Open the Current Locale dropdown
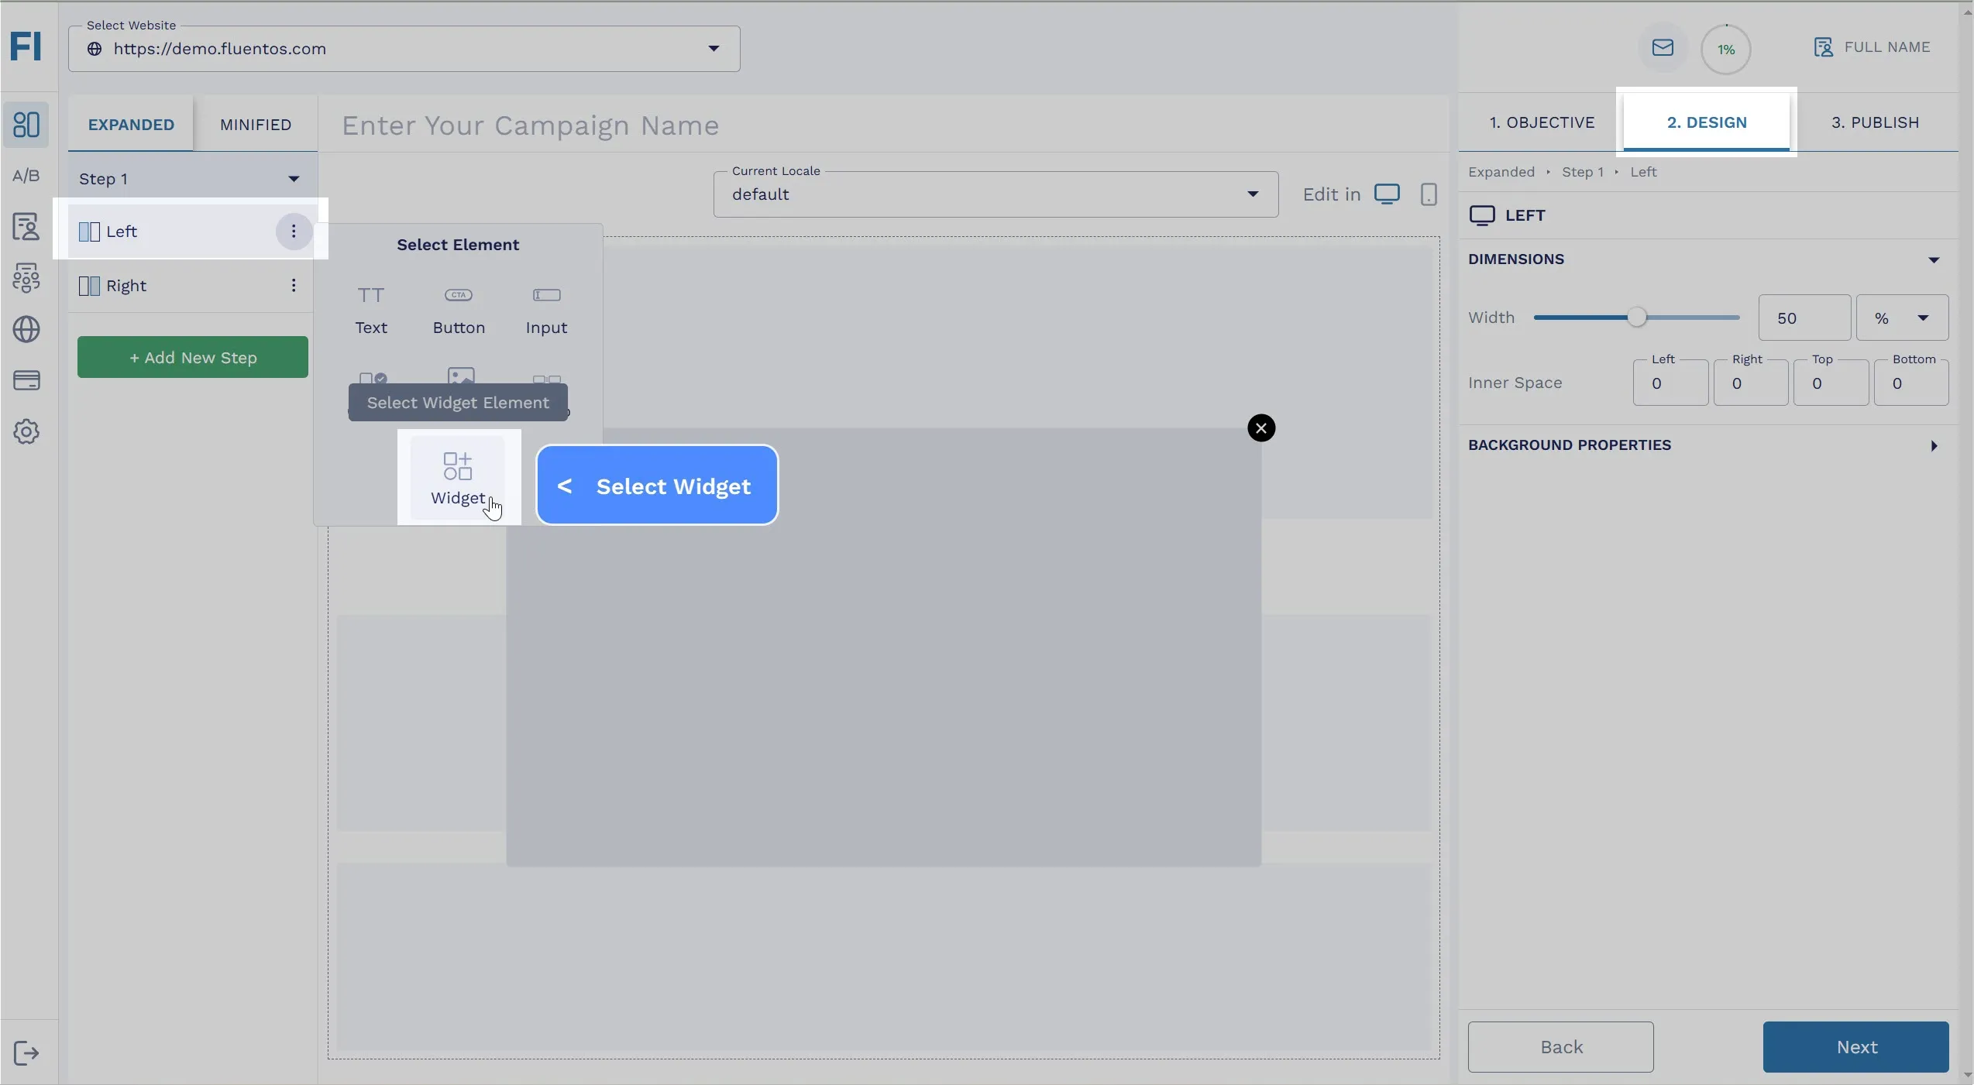Image resolution: width=1974 pixels, height=1085 pixels. 996,194
